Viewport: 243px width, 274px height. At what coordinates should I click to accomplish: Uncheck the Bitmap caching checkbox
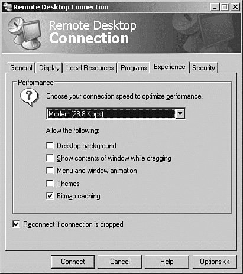coord(50,196)
